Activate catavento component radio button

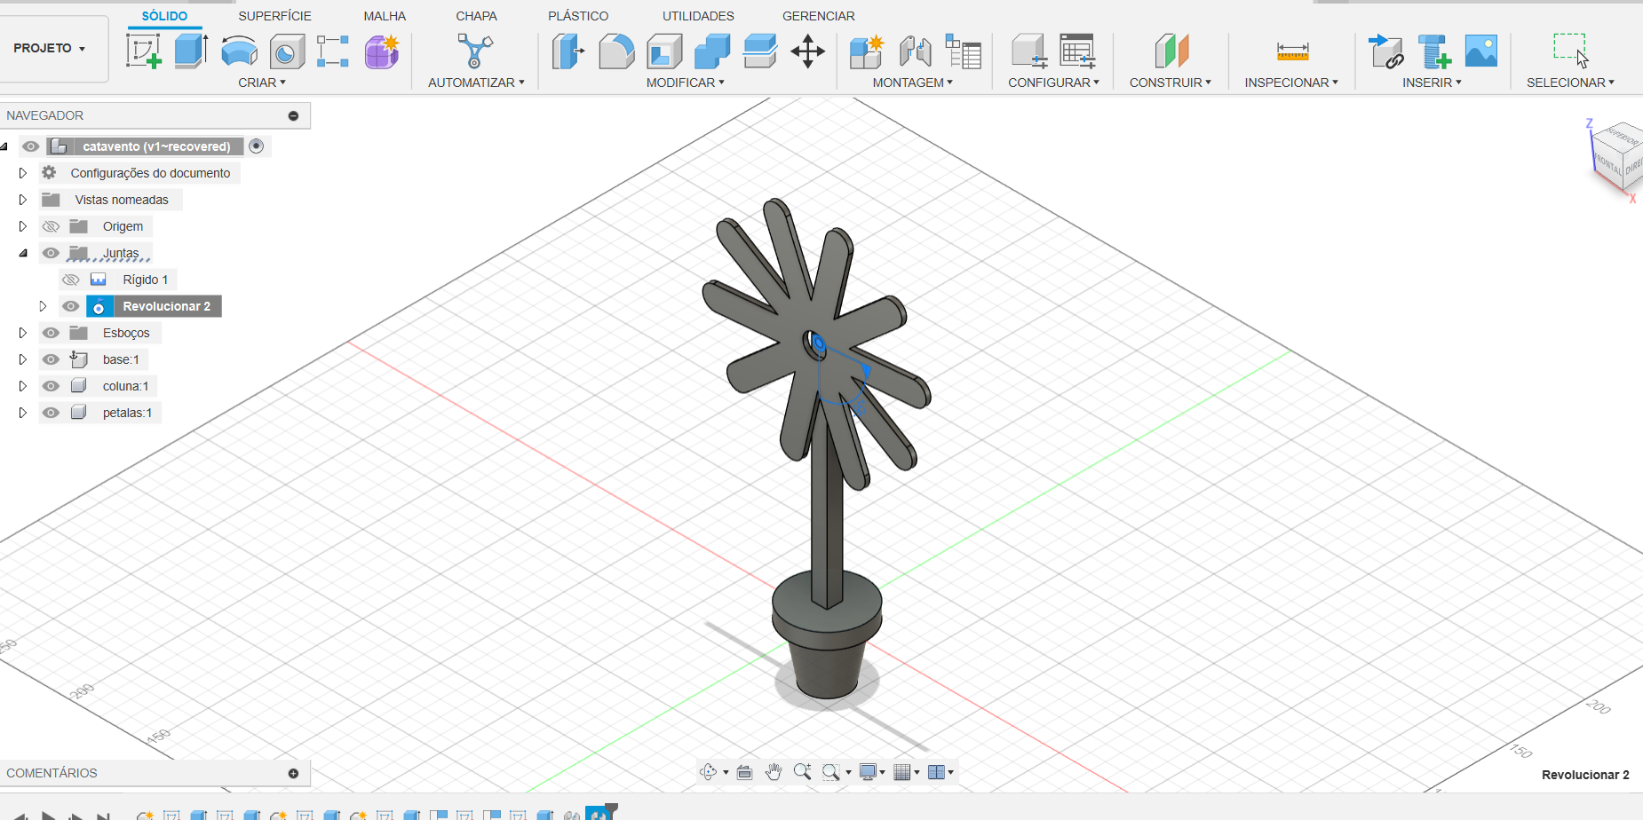[x=257, y=146]
